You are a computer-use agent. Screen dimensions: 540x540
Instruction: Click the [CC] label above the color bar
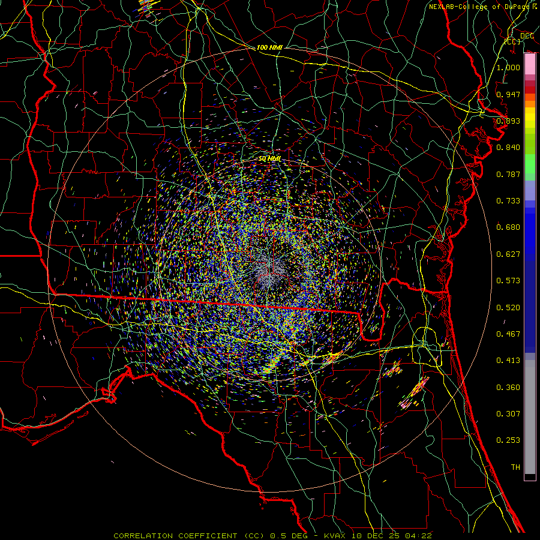(x=512, y=41)
